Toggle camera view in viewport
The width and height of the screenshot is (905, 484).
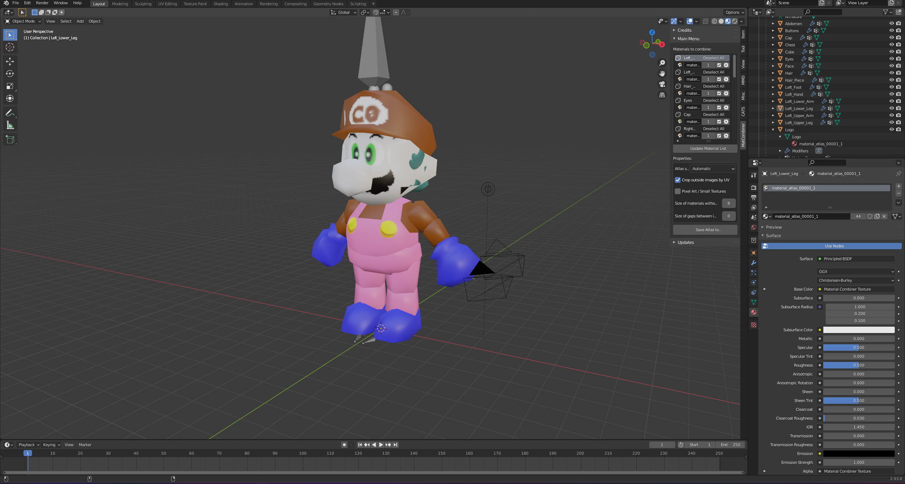[662, 84]
